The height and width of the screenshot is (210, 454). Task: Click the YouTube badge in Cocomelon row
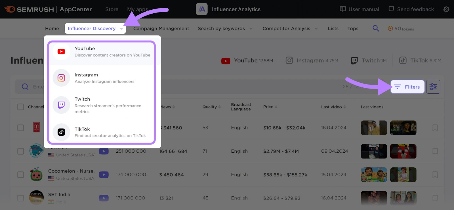pyautogui.click(x=104, y=175)
